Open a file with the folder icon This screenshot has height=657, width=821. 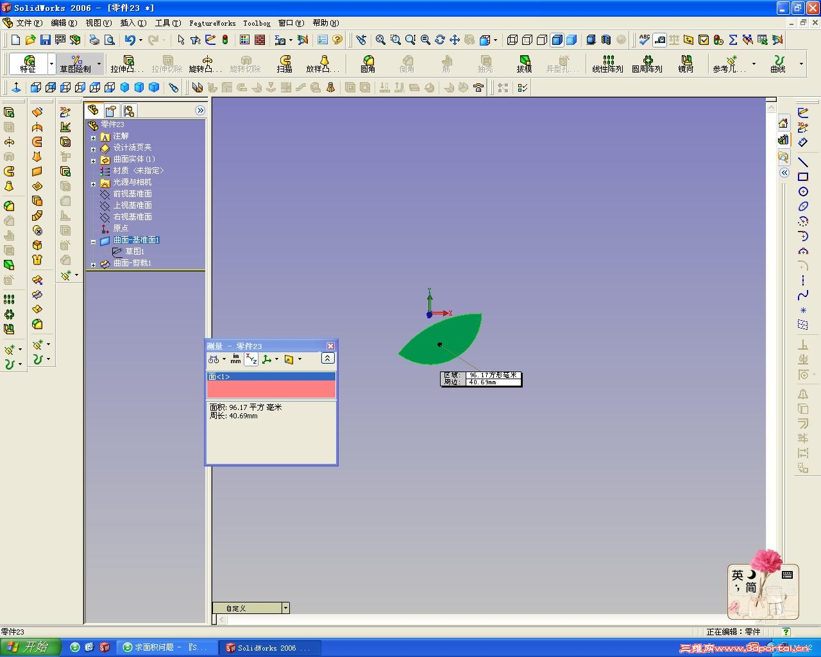(x=30, y=40)
